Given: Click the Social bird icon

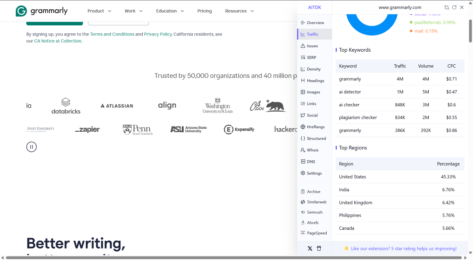Looking at the screenshot, I should coord(303,115).
